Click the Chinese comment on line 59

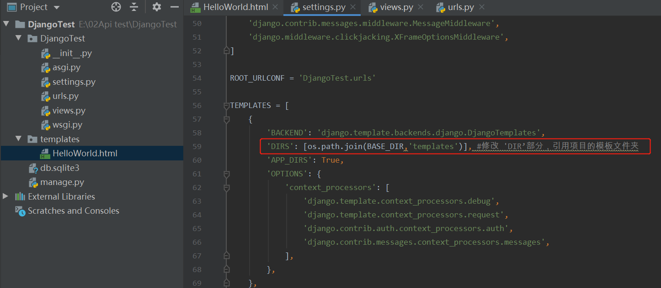point(558,146)
